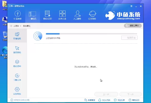Click the breadcrumb list icon beside 主菜单
This screenshot has width=151, height=103.
pos(11,26)
